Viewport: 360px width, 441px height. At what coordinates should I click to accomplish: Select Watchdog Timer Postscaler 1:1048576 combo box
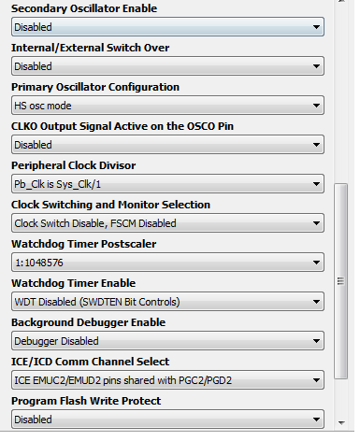(x=167, y=263)
